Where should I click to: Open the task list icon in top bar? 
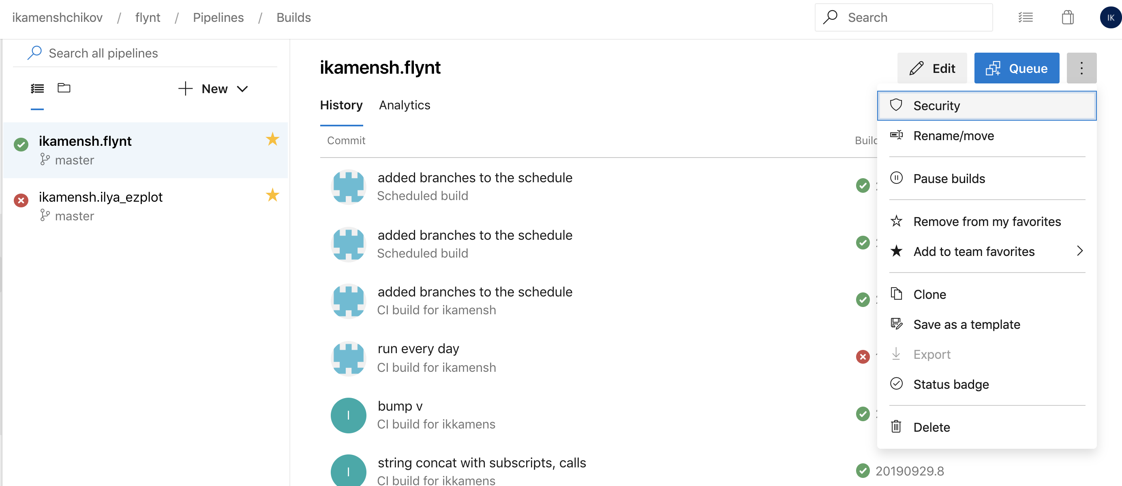(1026, 17)
